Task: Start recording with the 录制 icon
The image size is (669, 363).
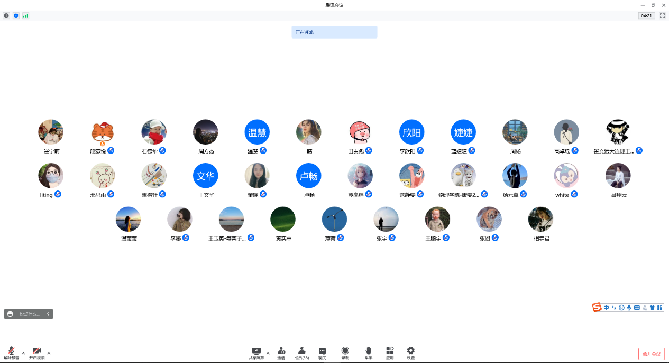Action: click(345, 352)
